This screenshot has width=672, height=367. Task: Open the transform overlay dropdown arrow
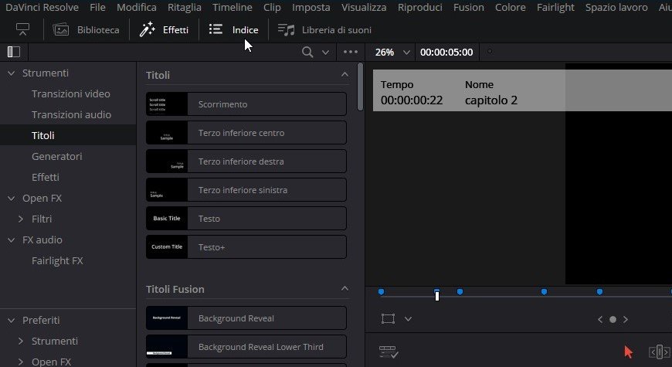point(408,319)
